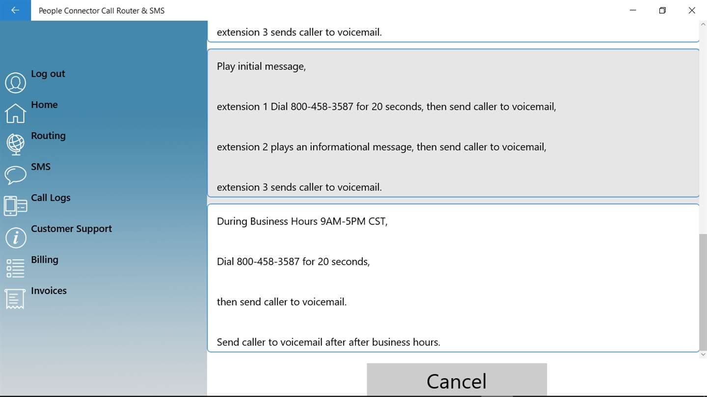This screenshot has width=707, height=397.
Task: Open Home via the house icon
Action: tap(15, 113)
